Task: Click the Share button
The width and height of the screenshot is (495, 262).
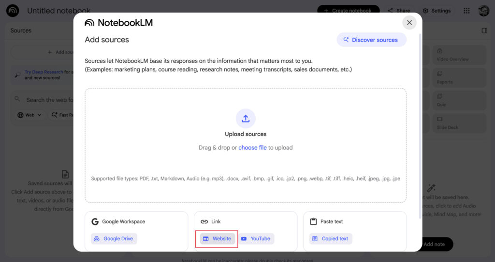Action: pyautogui.click(x=399, y=11)
